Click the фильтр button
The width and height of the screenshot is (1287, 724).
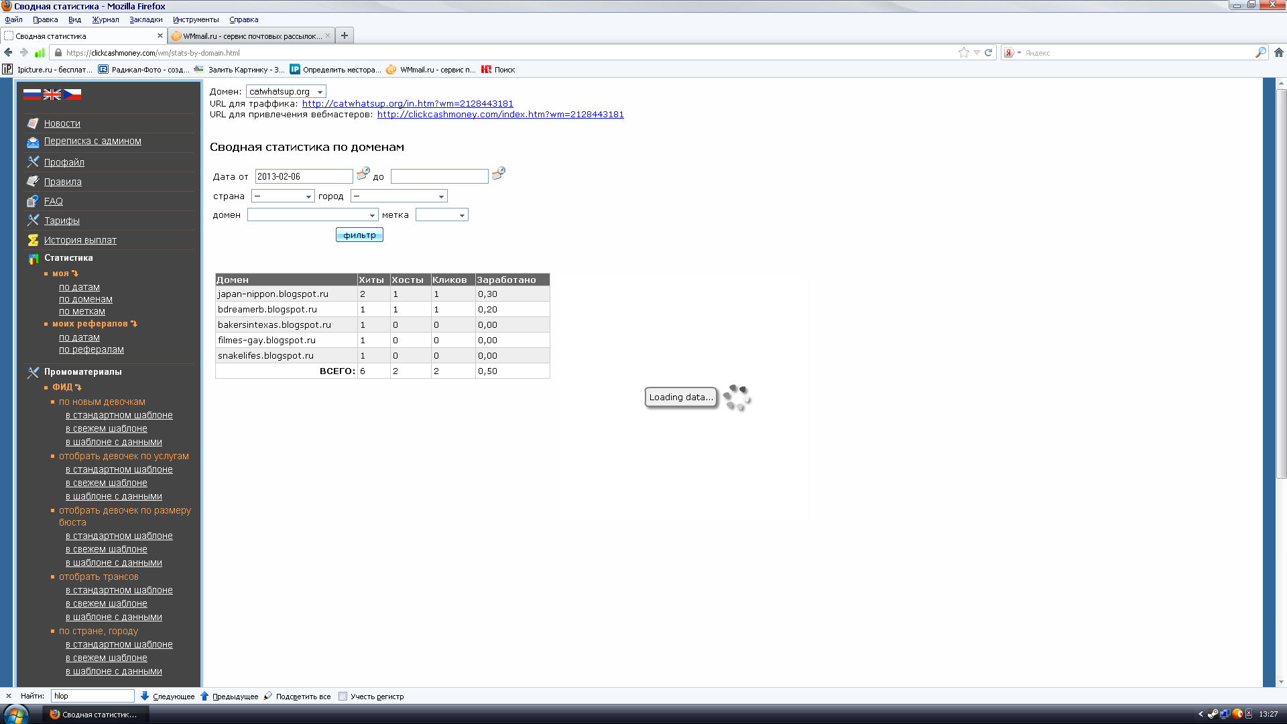[x=359, y=235]
